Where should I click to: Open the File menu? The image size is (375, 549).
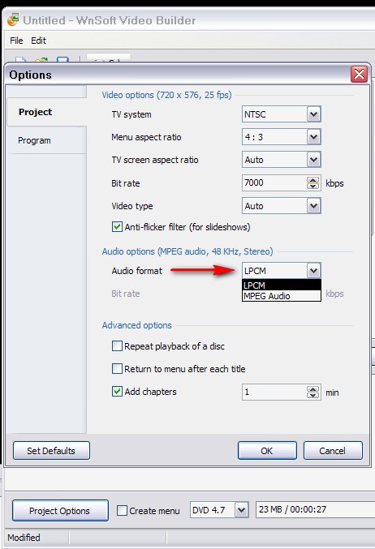click(x=16, y=41)
